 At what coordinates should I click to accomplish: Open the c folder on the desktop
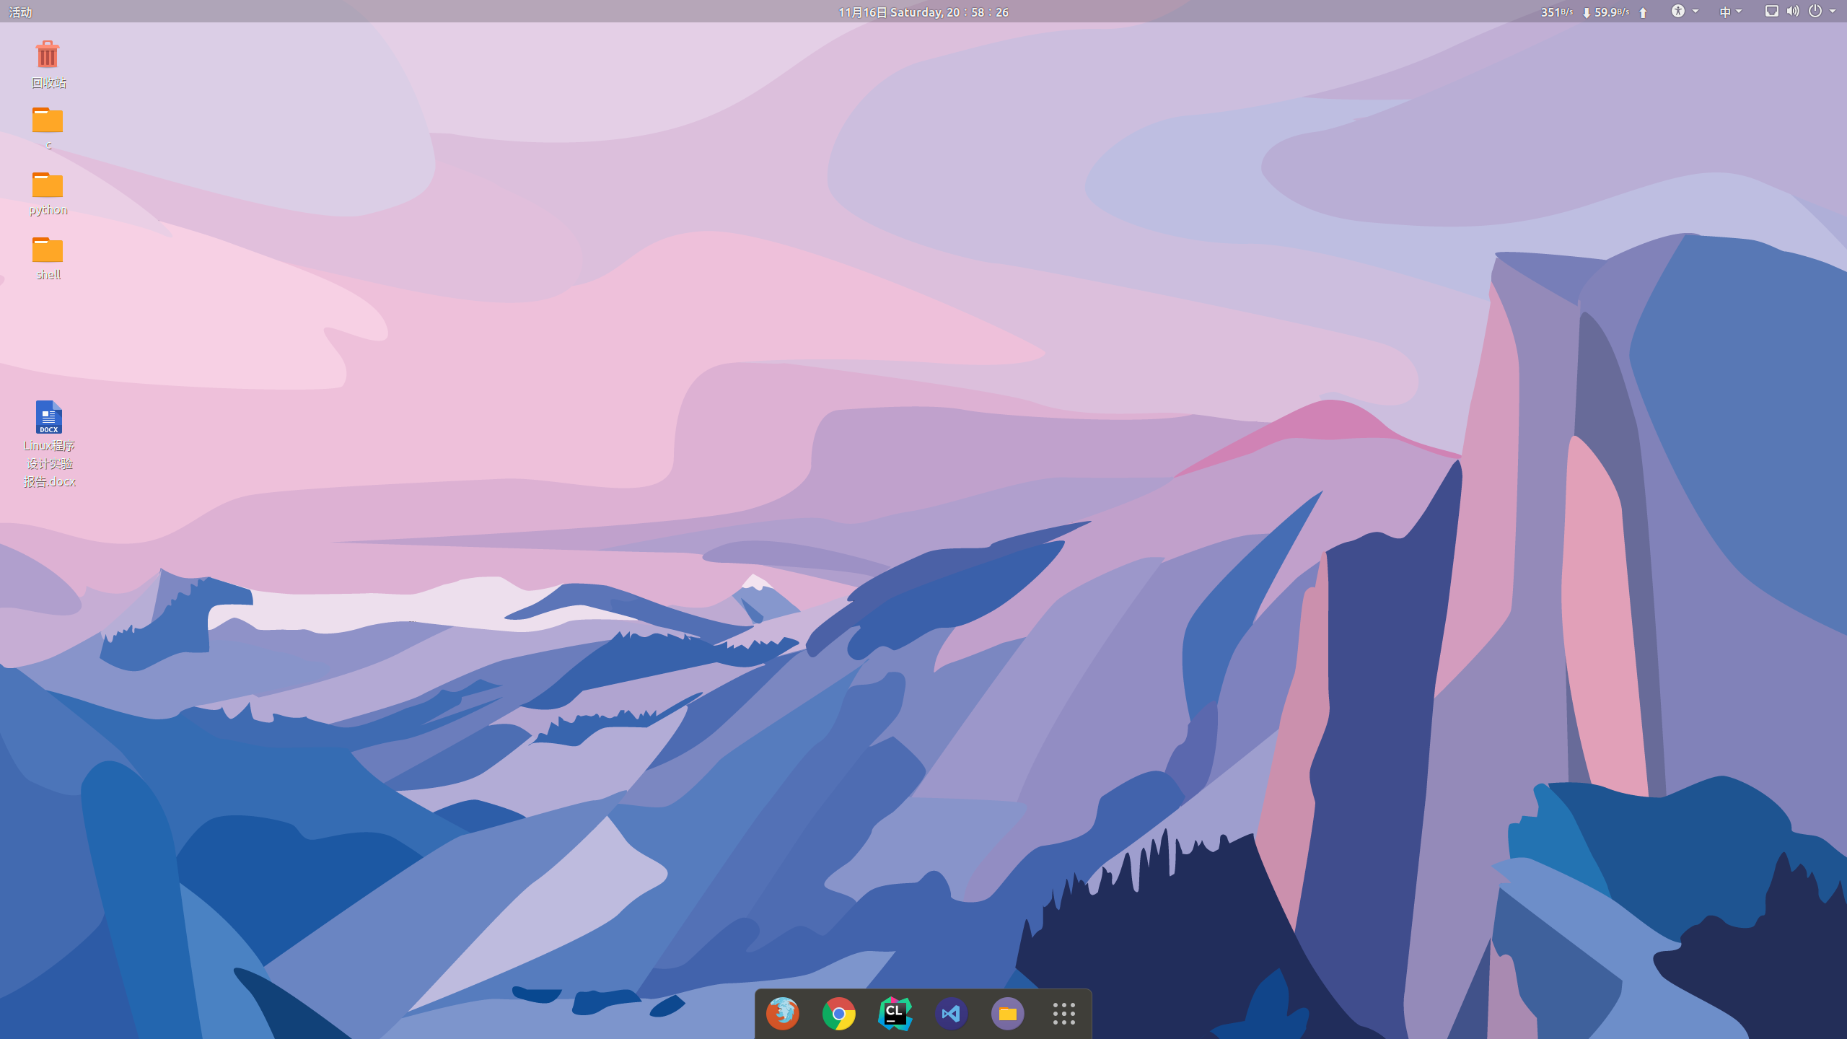click(x=48, y=121)
